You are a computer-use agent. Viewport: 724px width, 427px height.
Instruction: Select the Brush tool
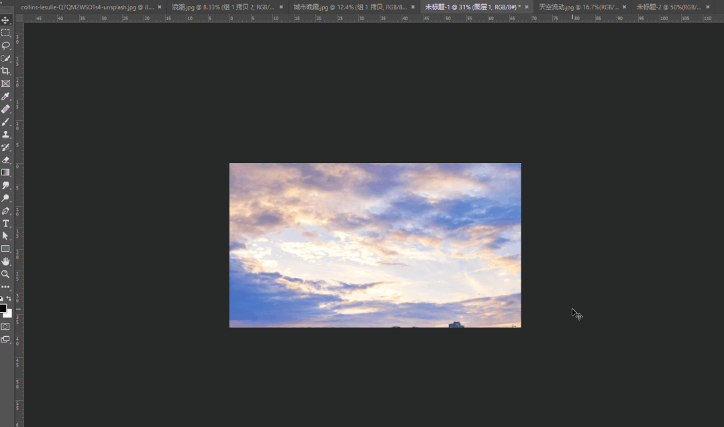pyautogui.click(x=5, y=122)
